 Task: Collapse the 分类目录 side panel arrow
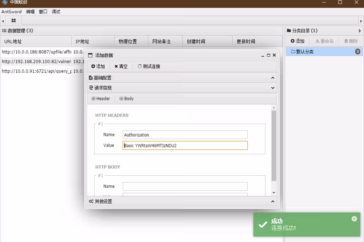point(359,31)
